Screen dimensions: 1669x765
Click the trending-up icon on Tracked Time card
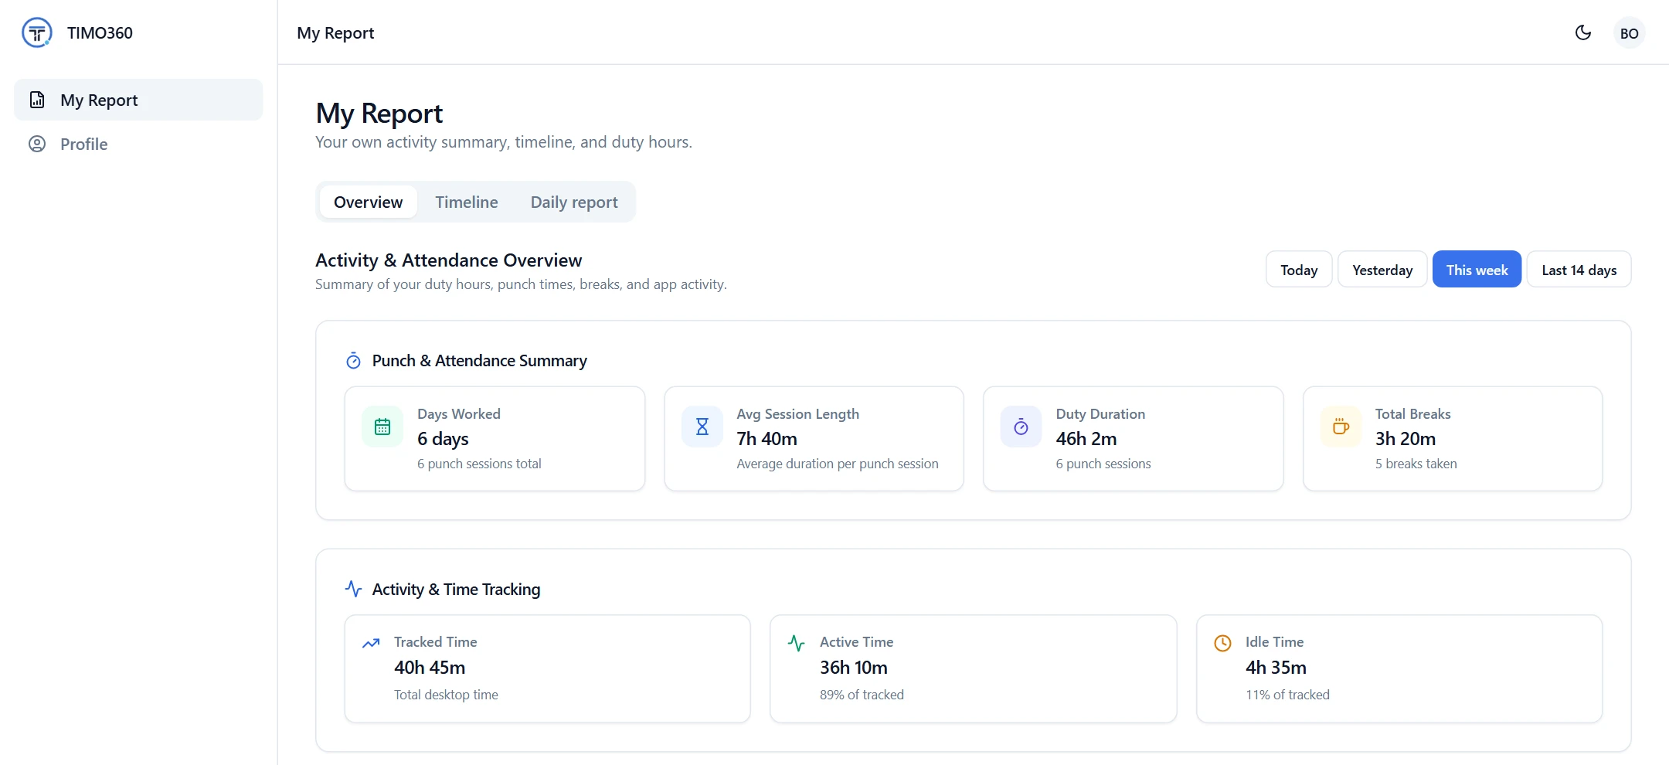[x=371, y=643]
